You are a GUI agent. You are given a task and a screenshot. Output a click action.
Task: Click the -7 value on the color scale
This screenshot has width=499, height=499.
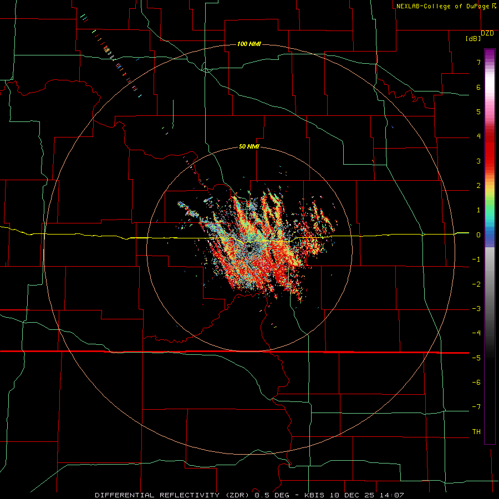(x=476, y=407)
